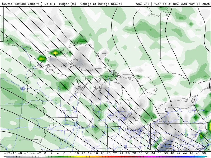This screenshot has height=158, width=211.
Task: Click the "500mb Vertical Velocity" title text
Action: click(x=21, y=4)
